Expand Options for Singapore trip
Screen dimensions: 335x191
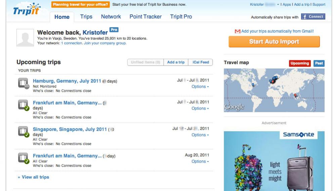[x=200, y=135]
